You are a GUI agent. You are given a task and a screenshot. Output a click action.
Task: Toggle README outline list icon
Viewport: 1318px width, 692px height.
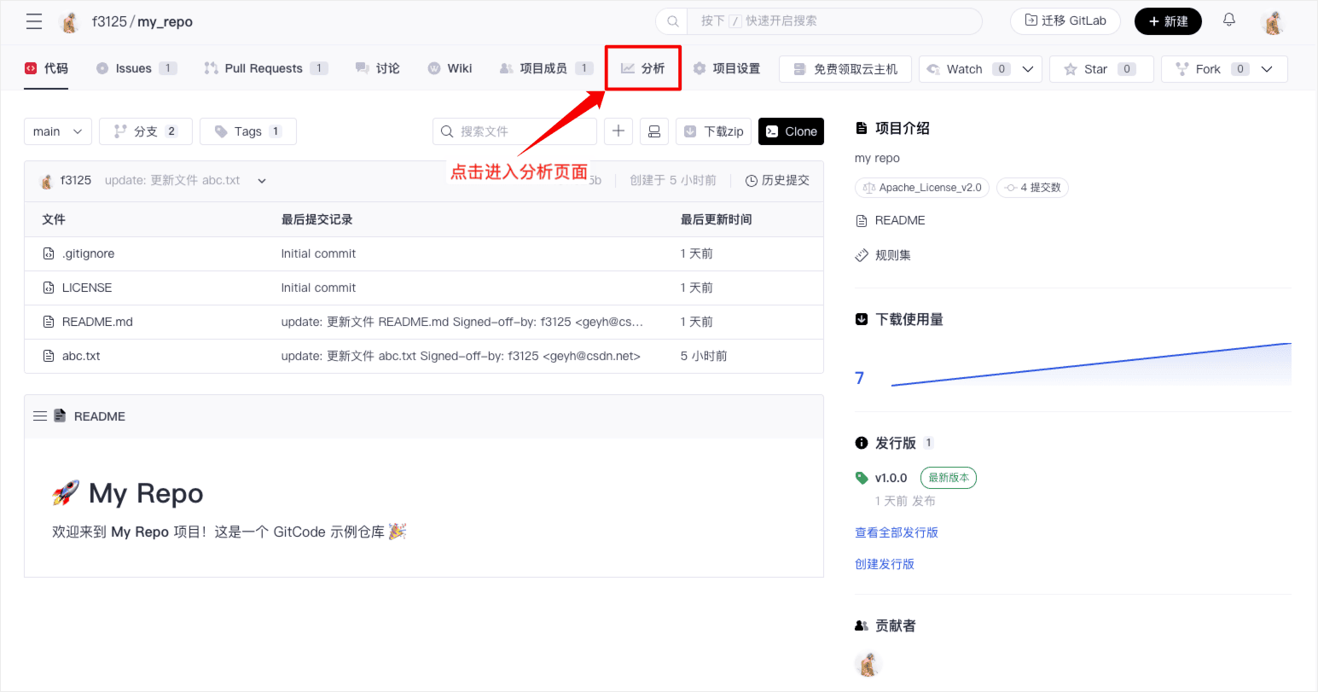39,416
